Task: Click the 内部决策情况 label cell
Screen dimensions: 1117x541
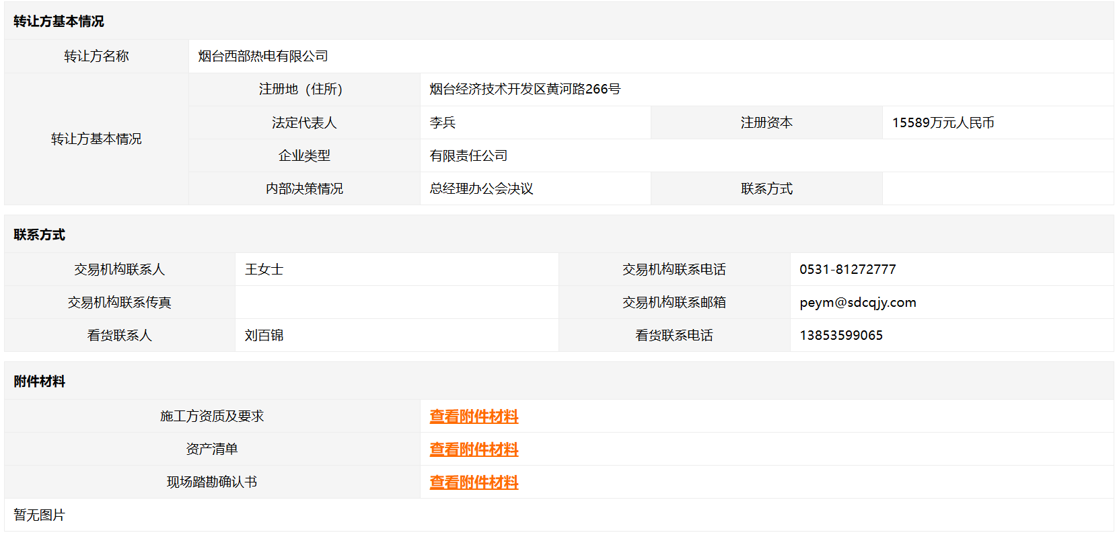Action: (303, 189)
